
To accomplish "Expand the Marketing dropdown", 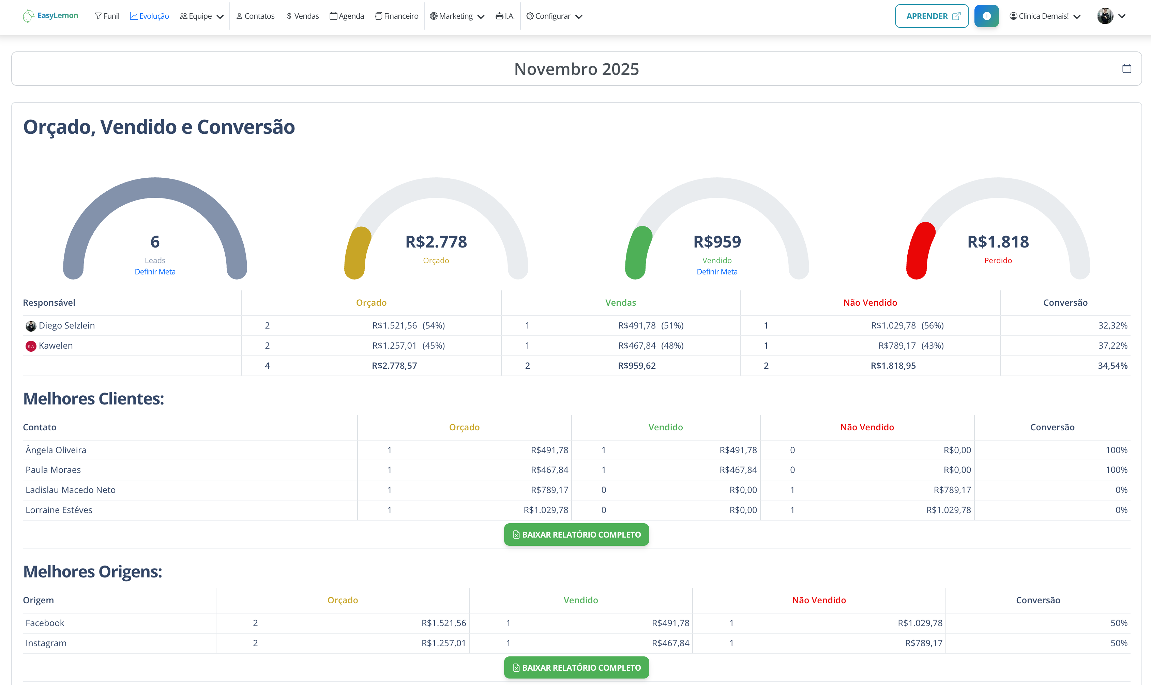I will tap(457, 16).
